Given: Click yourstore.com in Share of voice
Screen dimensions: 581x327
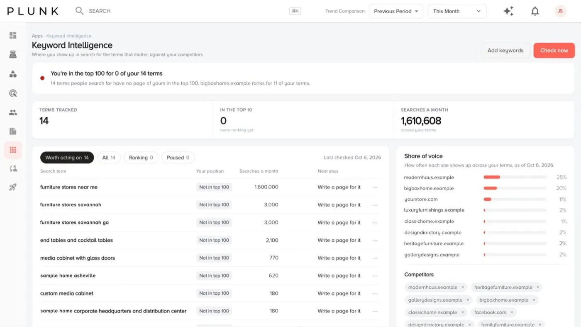Looking at the screenshot, I should click(x=421, y=199).
